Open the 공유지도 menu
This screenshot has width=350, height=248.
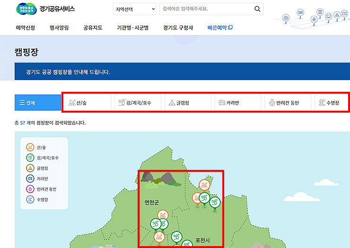pyautogui.click(x=93, y=28)
